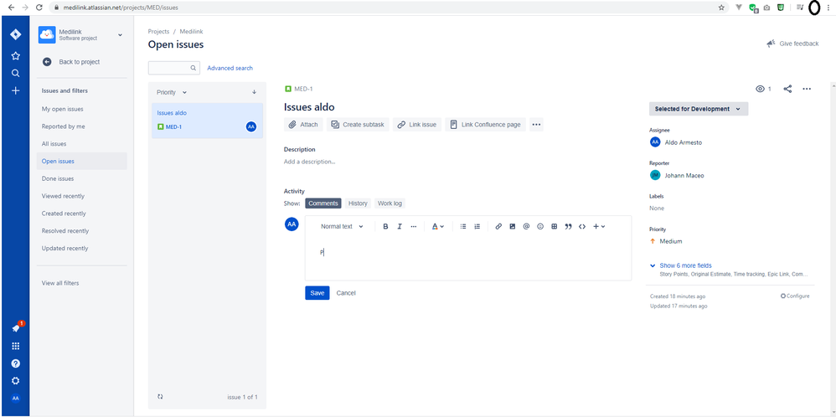Viewport: 836px width, 417px height.
Task: Click Create subtask button
Action: tap(358, 124)
